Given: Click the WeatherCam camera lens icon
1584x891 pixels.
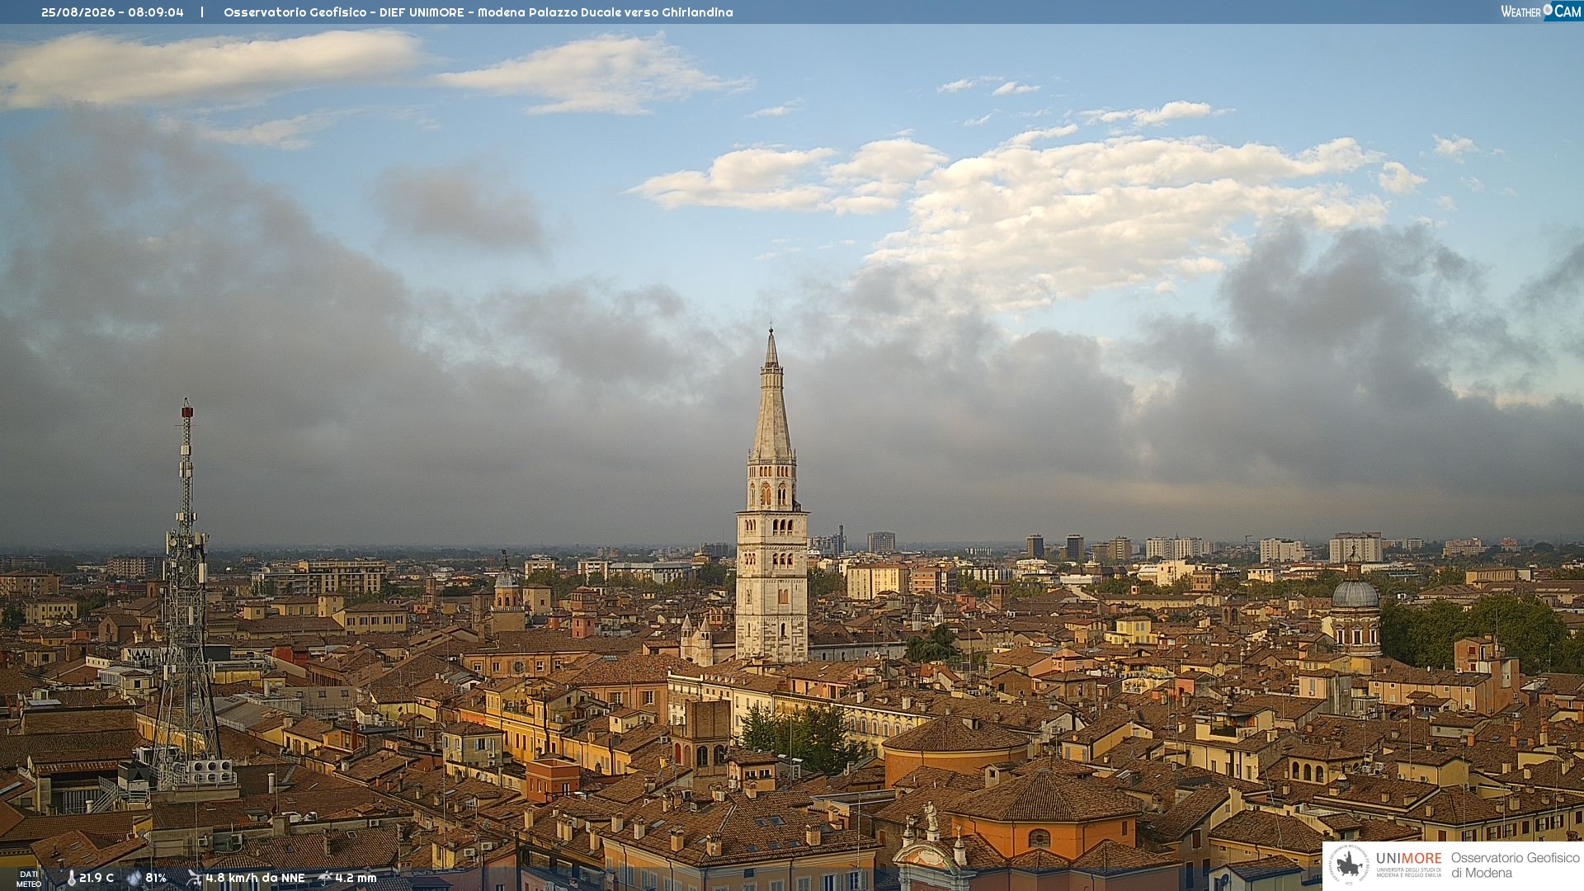Looking at the screenshot, I should (x=1548, y=10).
